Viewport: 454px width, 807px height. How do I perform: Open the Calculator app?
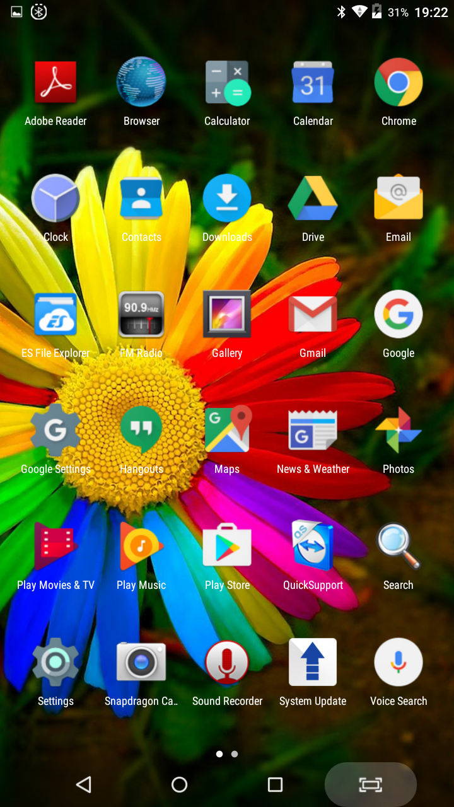coord(227,83)
